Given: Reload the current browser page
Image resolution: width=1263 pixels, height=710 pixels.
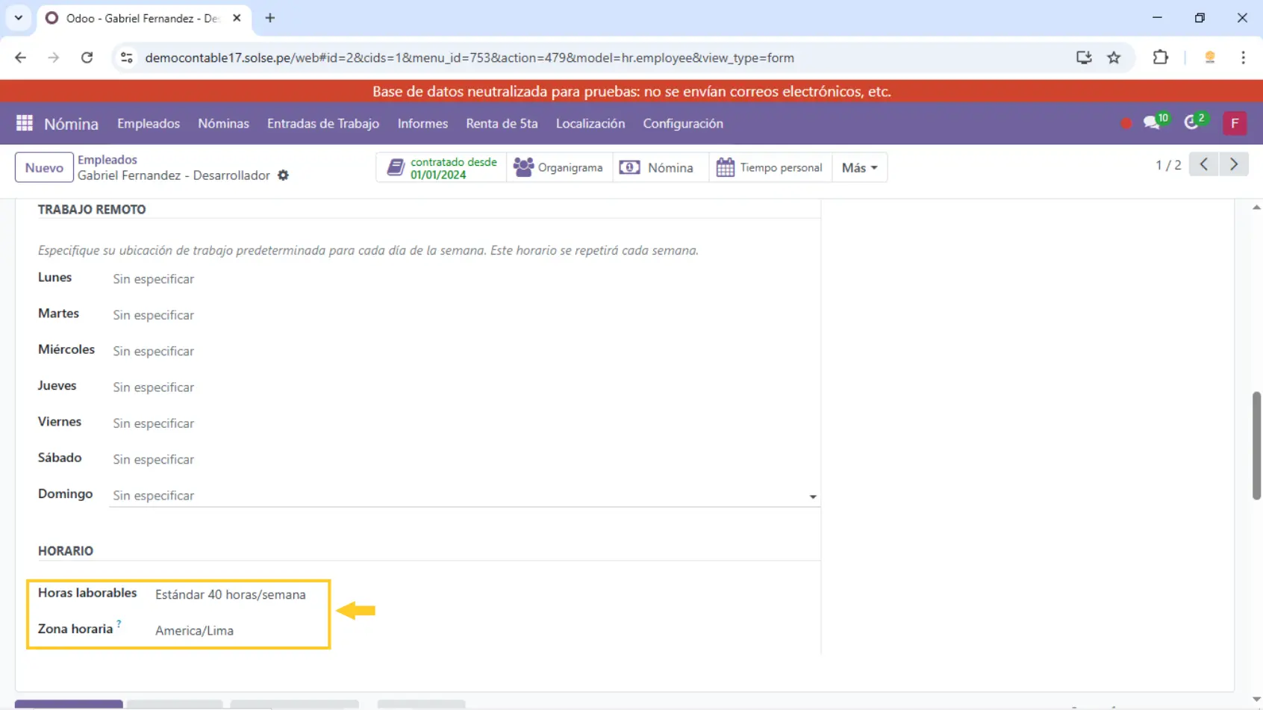Looking at the screenshot, I should click(87, 57).
